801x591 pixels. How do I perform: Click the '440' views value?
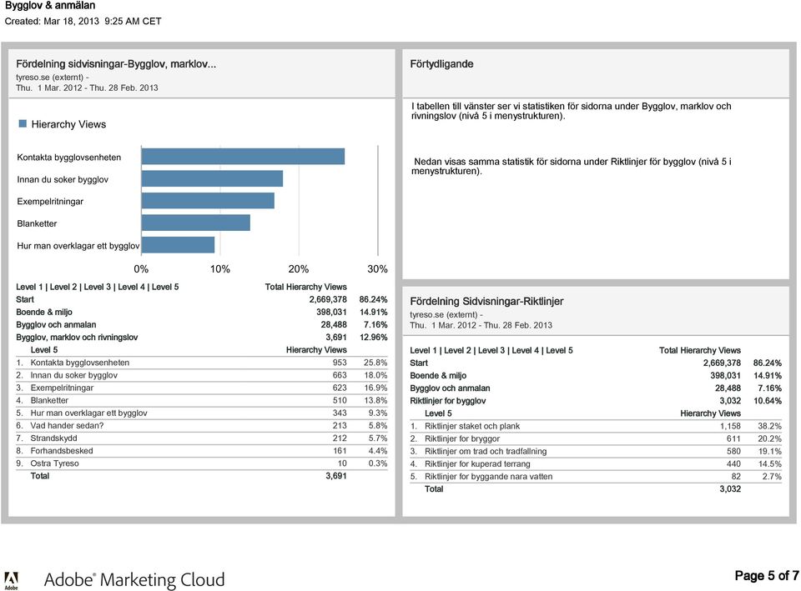tap(733, 464)
